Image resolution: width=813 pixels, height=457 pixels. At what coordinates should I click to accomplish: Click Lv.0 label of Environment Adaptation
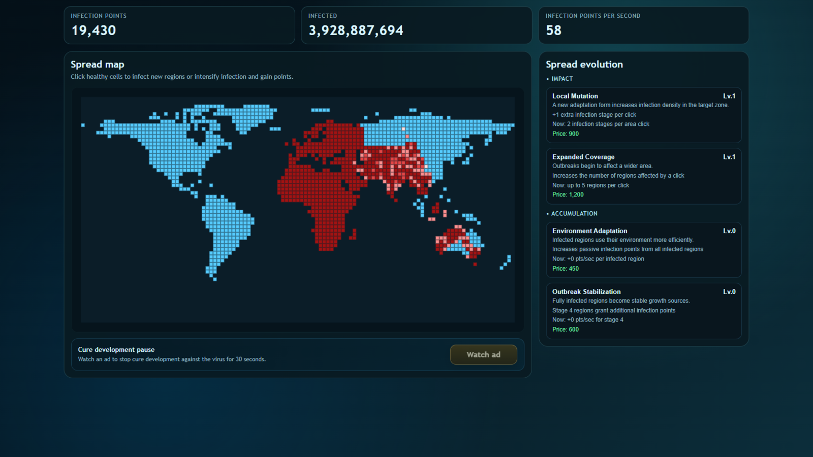point(729,231)
